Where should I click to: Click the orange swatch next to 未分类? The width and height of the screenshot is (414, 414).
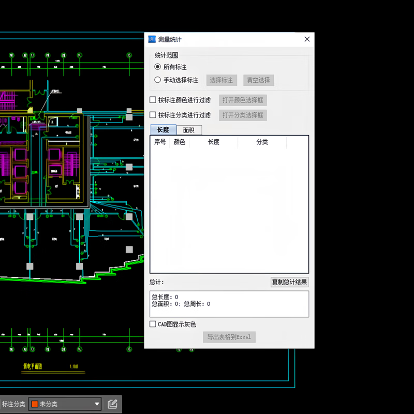[x=34, y=404]
